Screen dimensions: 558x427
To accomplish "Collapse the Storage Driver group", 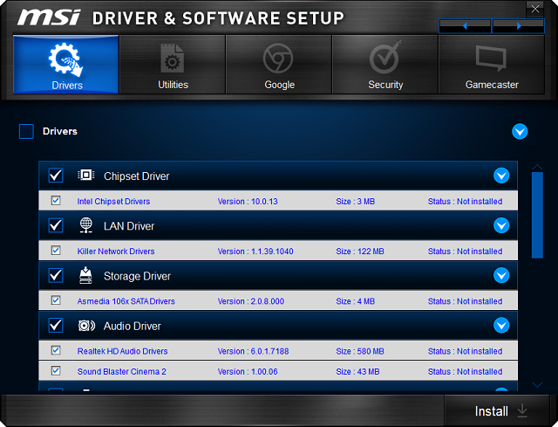I will tap(501, 275).
